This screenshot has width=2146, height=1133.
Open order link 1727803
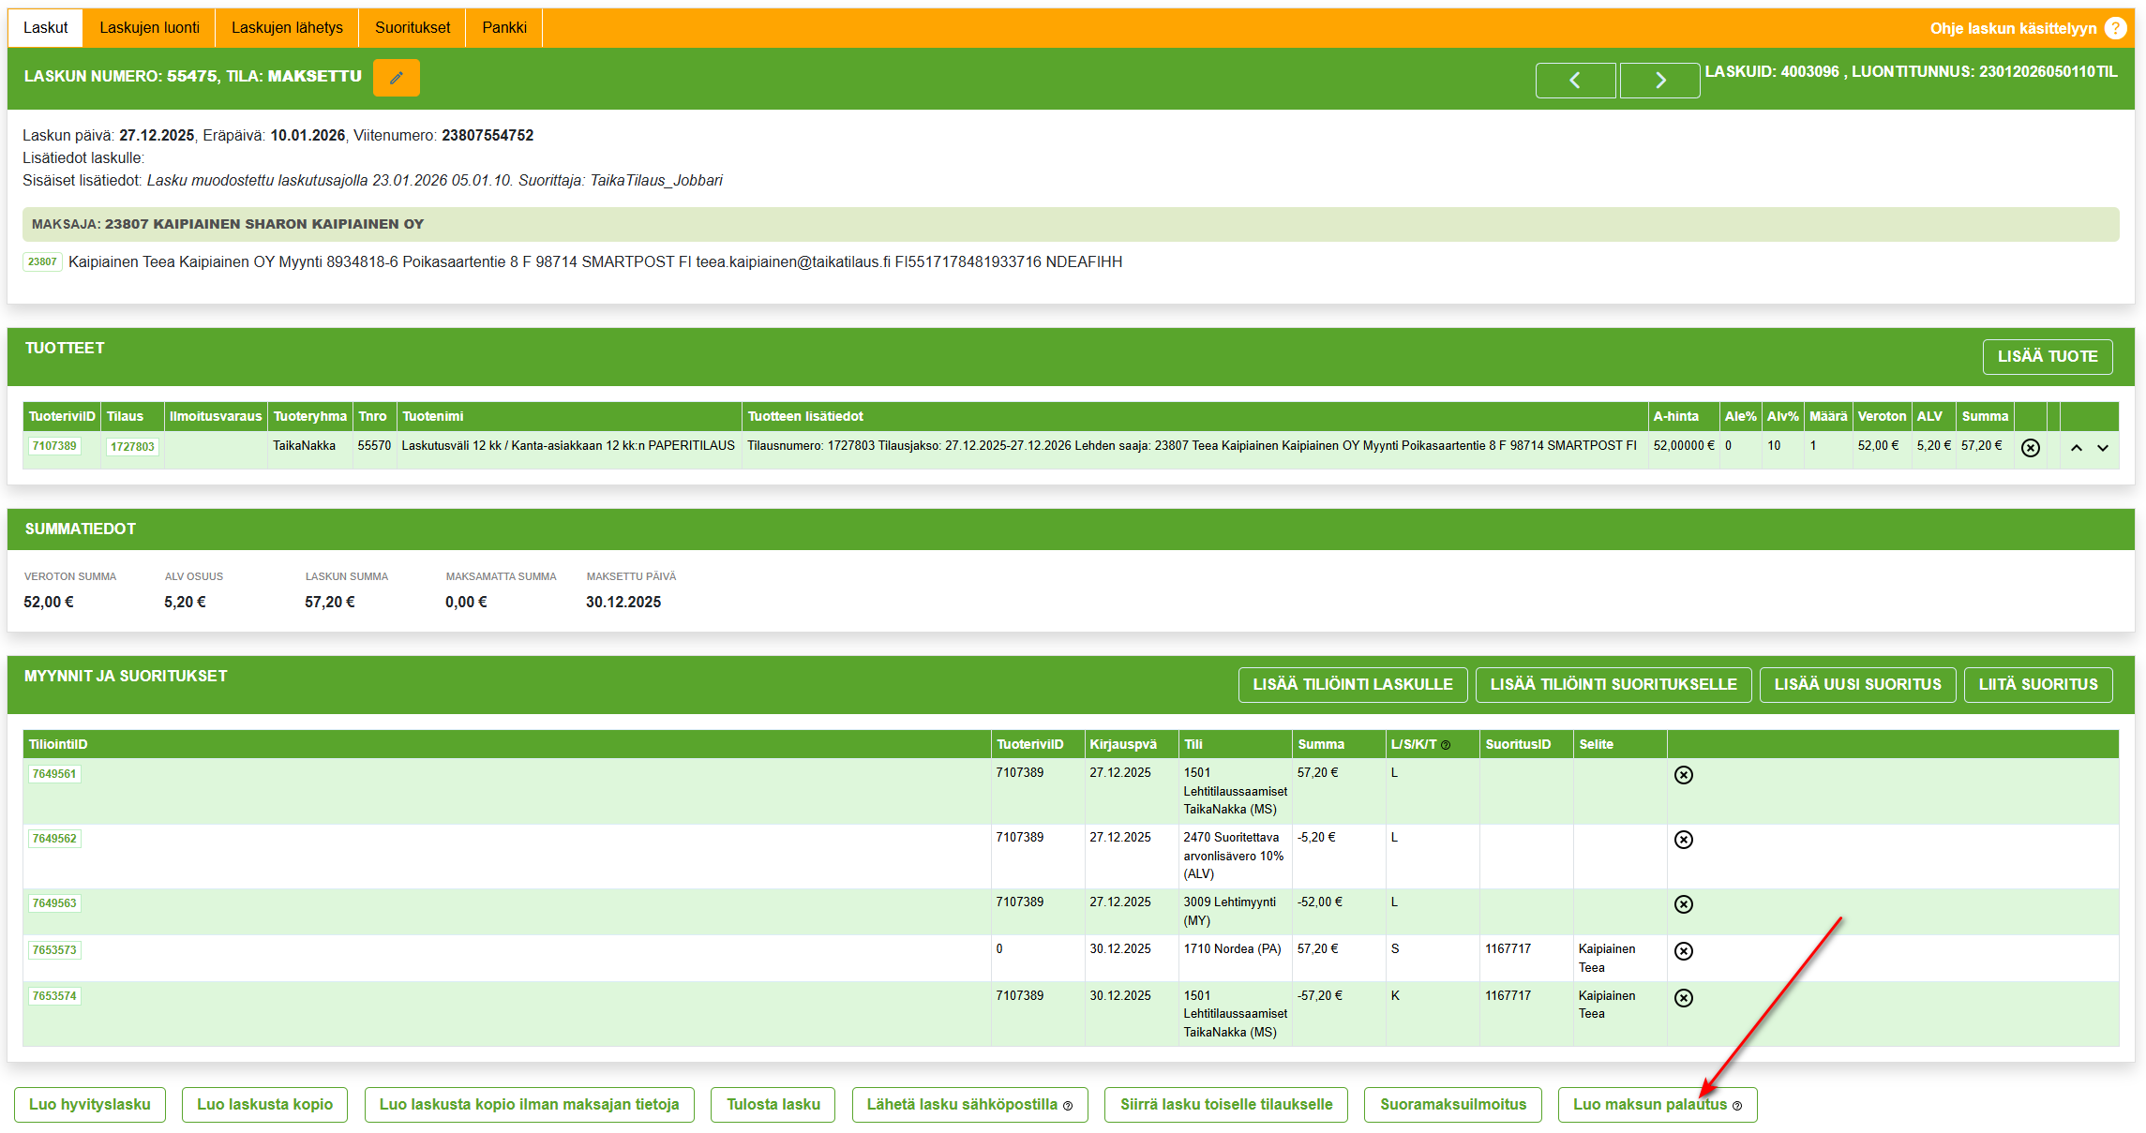pyautogui.click(x=132, y=447)
